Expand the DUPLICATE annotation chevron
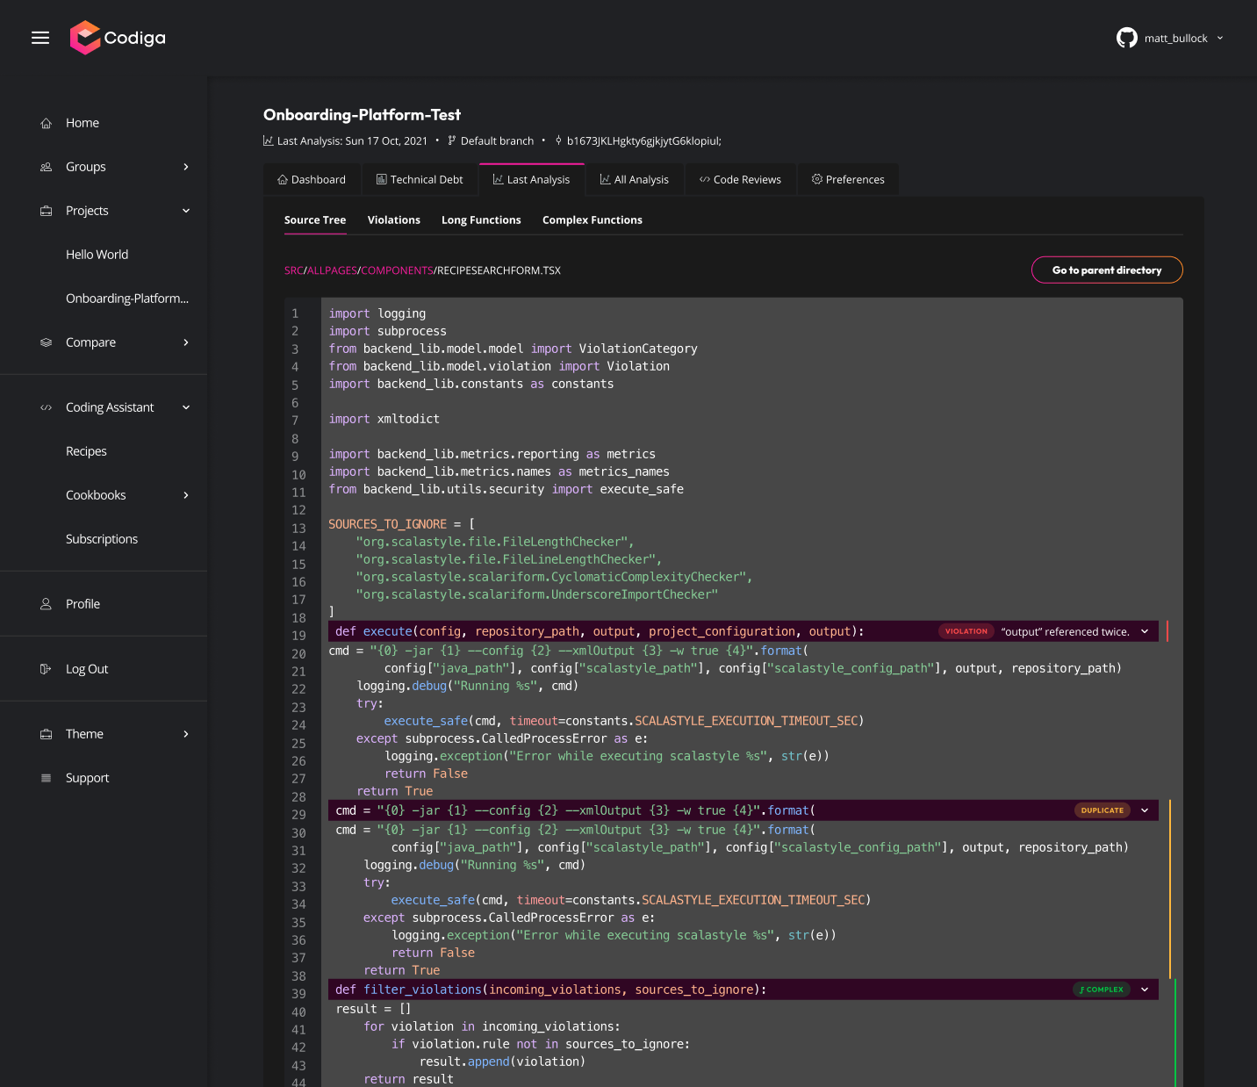The image size is (1257, 1087). click(1145, 810)
